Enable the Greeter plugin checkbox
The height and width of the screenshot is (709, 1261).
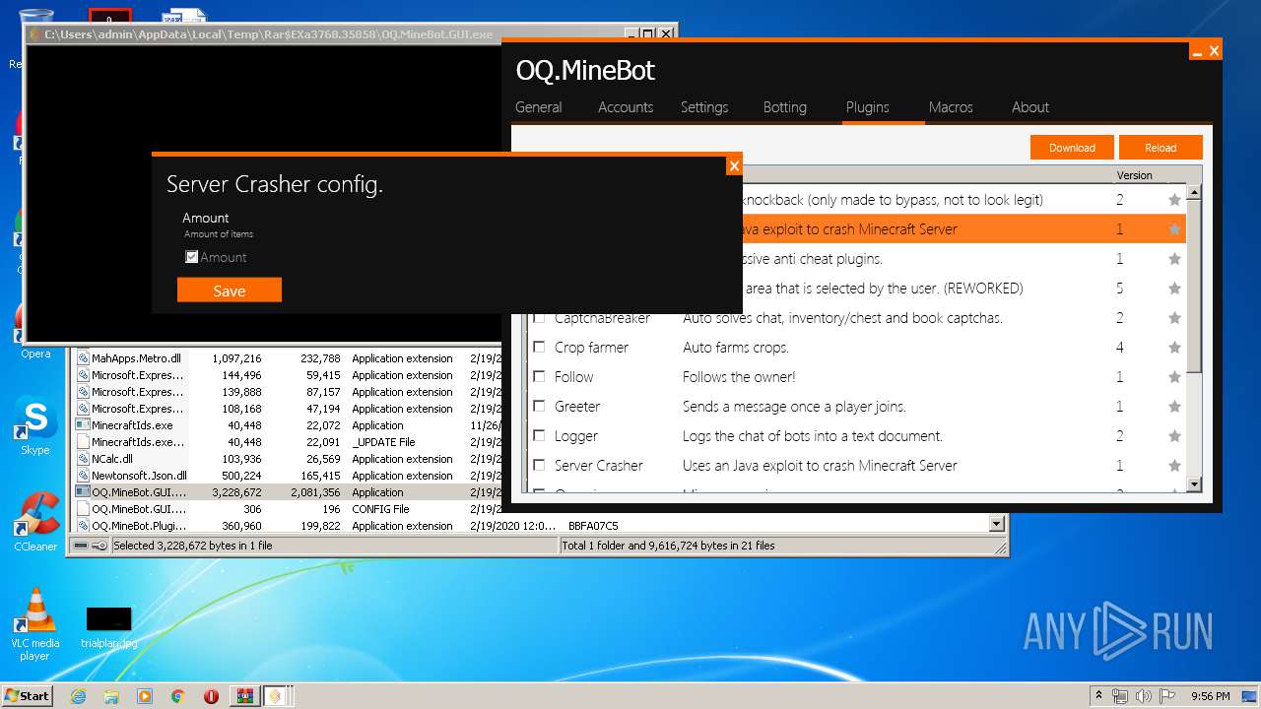(539, 406)
